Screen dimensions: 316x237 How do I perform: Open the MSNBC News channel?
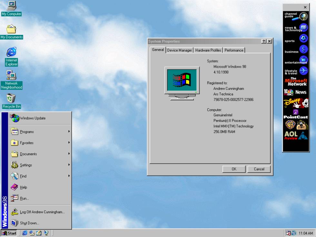click(x=296, y=92)
